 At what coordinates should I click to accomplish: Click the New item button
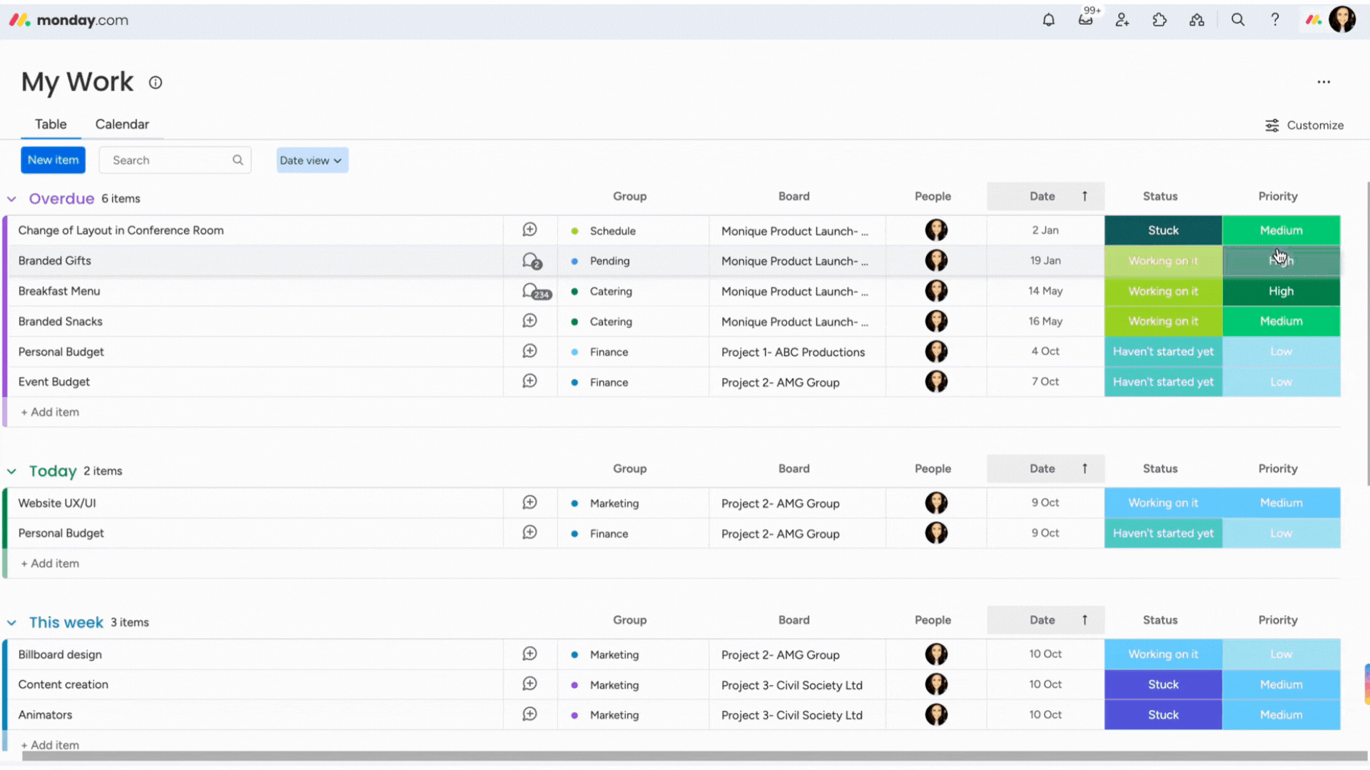click(53, 160)
